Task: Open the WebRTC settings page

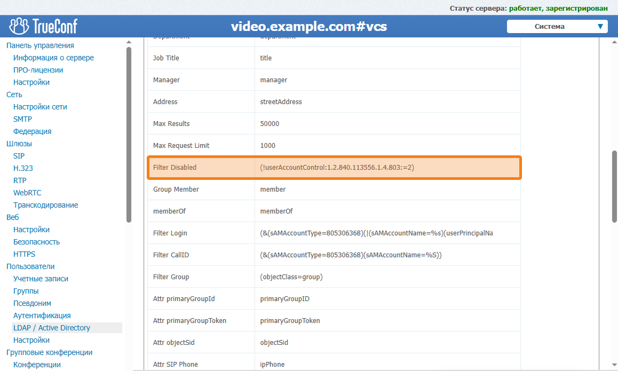Action: (27, 193)
